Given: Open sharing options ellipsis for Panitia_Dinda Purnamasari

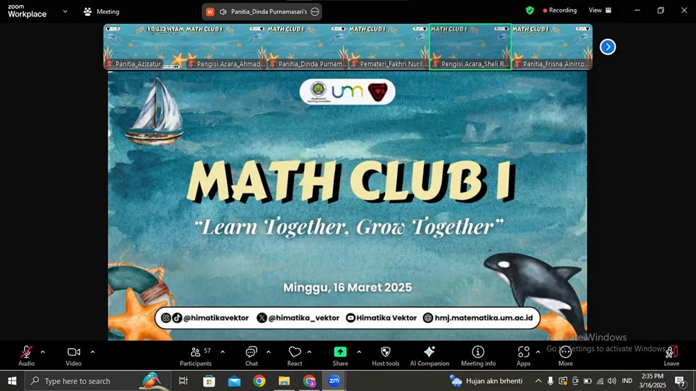Looking at the screenshot, I should 315,12.
